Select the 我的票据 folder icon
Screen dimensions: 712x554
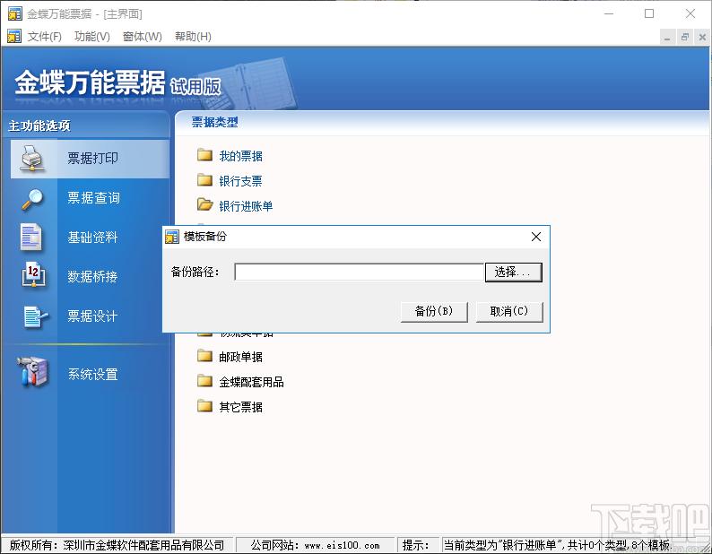pos(204,155)
